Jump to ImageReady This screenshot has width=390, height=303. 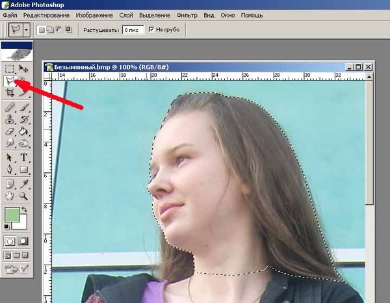pos(12,269)
